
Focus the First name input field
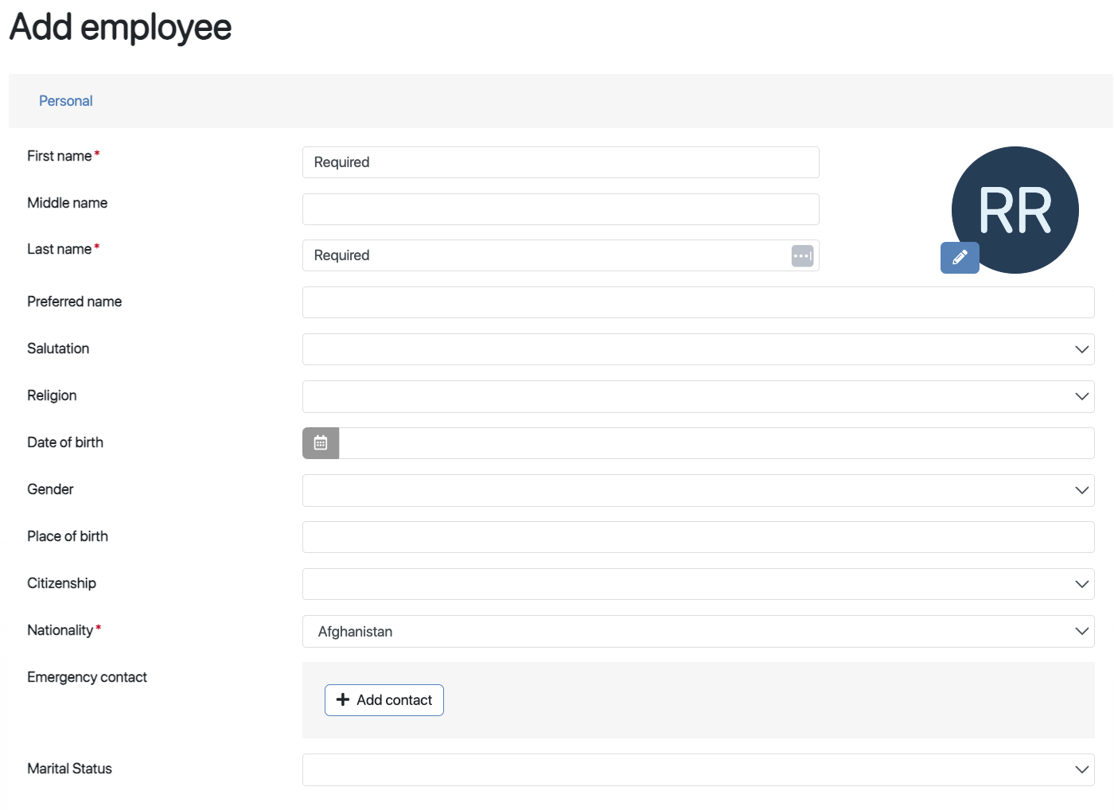click(x=560, y=162)
